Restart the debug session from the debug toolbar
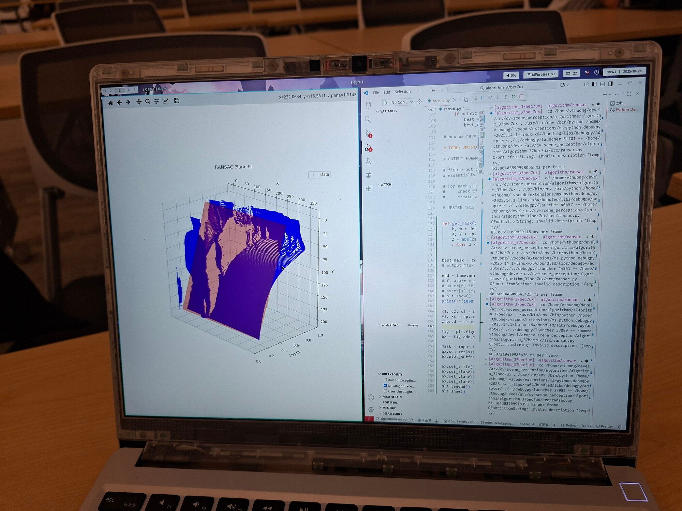Image resolution: width=682 pixels, height=511 pixels. pyautogui.click(x=513, y=97)
